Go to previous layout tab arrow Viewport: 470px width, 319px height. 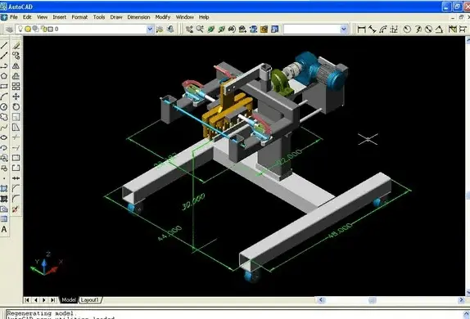tap(36, 300)
